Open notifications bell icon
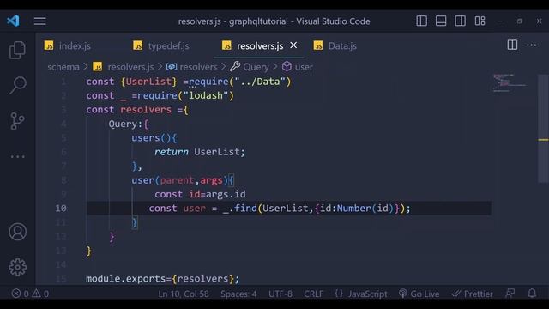549x309 pixels. (532, 294)
